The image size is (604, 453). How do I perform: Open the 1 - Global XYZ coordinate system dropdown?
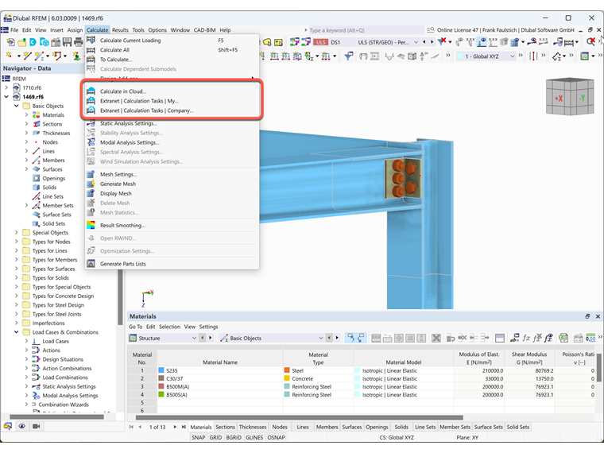pos(512,56)
